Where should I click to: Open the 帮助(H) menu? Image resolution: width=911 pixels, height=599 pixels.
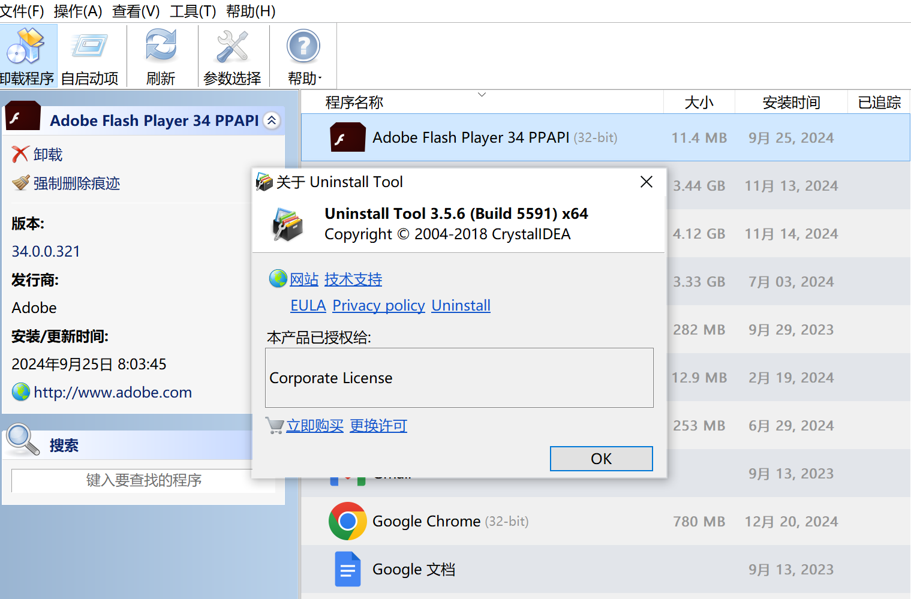tap(251, 11)
